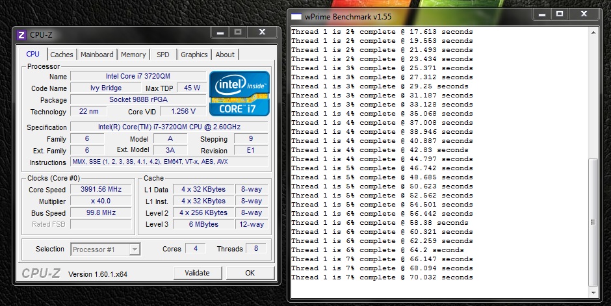Click the processor name field Intel Core i7 3720QM
Screen dimensions: 611x306
coord(138,76)
